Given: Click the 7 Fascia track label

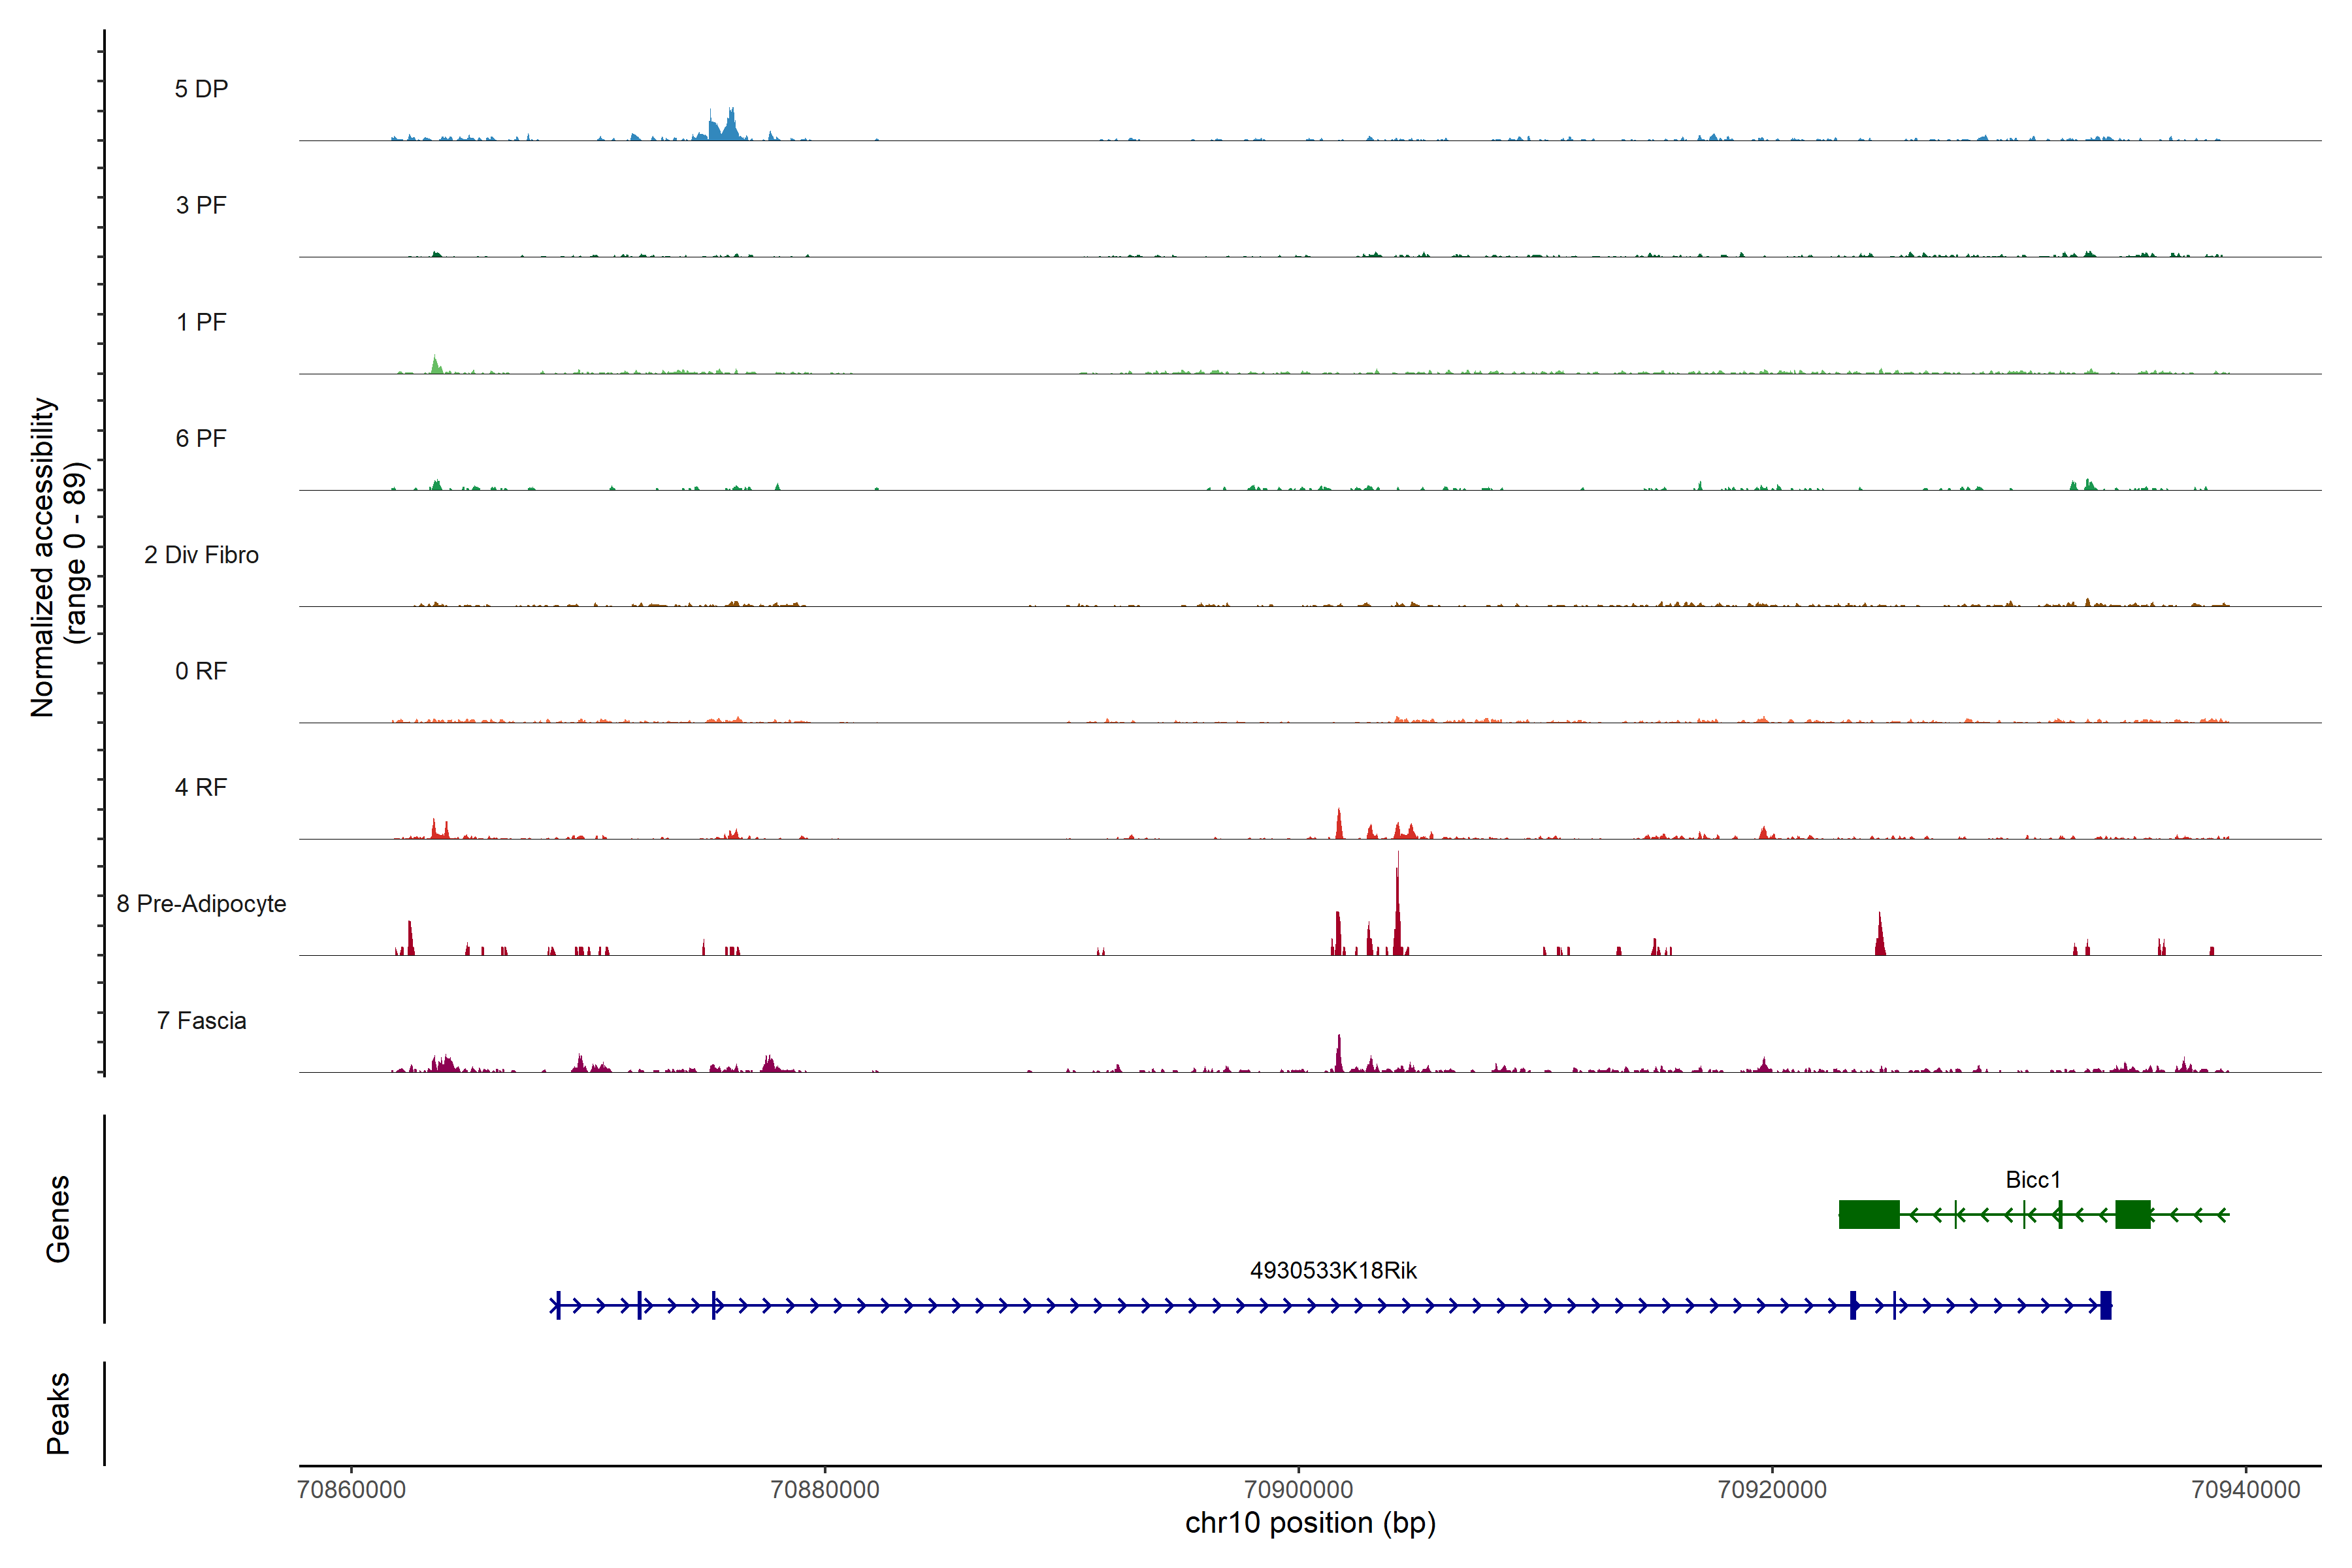Looking at the screenshot, I should click(x=201, y=1021).
